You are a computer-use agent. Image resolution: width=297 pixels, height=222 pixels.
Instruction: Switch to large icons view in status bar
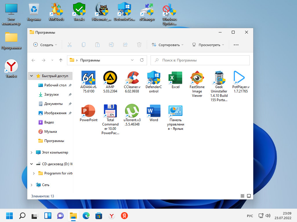click(x=249, y=196)
